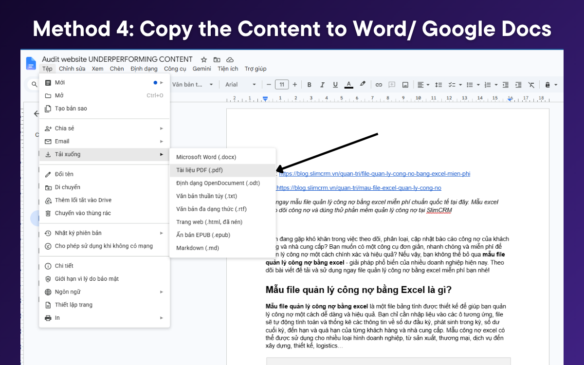Download as Tài liệu PDF (.pdf)
Viewport: 584px width, 365px height.
point(222,170)
